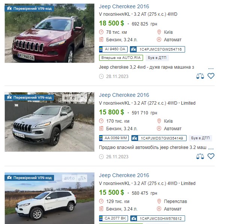This screenshot has width=247, height=224.
Task: Click license plate badge CA 2077 BK
Action: pyautogui.click(x=113, y=218)
